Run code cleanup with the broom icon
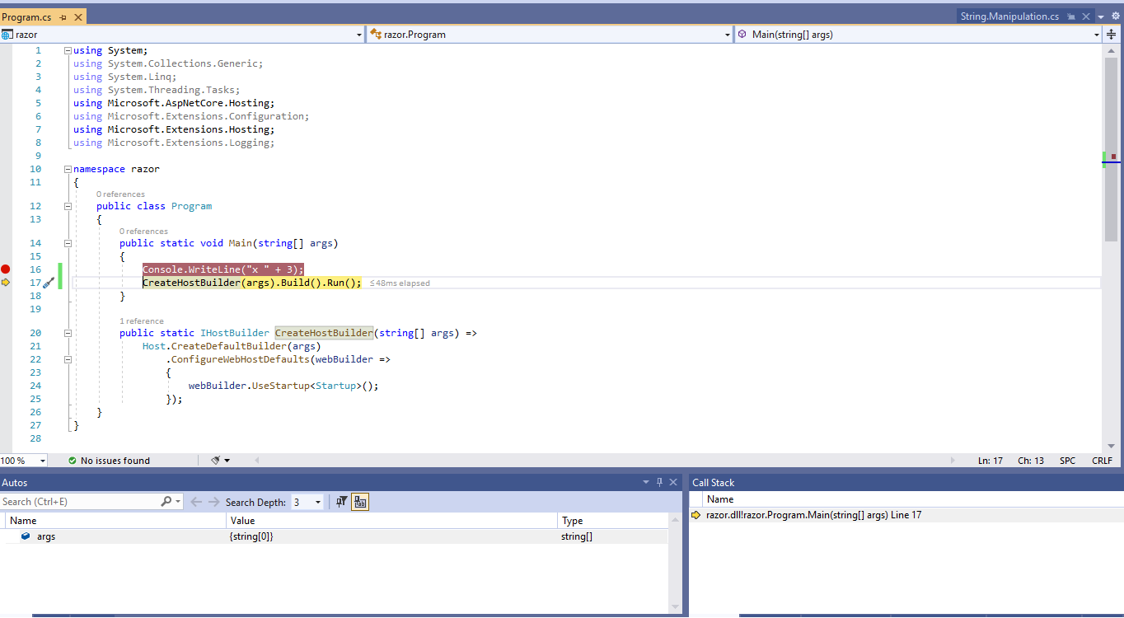The height and width of the screenshot is (618, 1124). pyautogui.click(x=215, y=461)
